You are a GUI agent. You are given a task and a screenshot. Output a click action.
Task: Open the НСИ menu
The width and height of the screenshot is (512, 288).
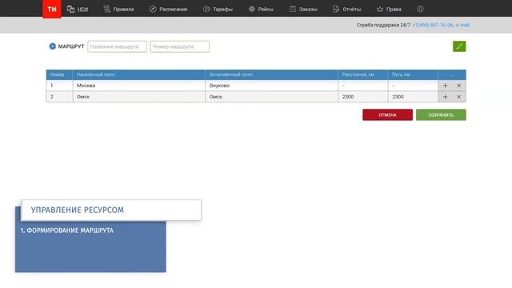(x=78, y=9)
